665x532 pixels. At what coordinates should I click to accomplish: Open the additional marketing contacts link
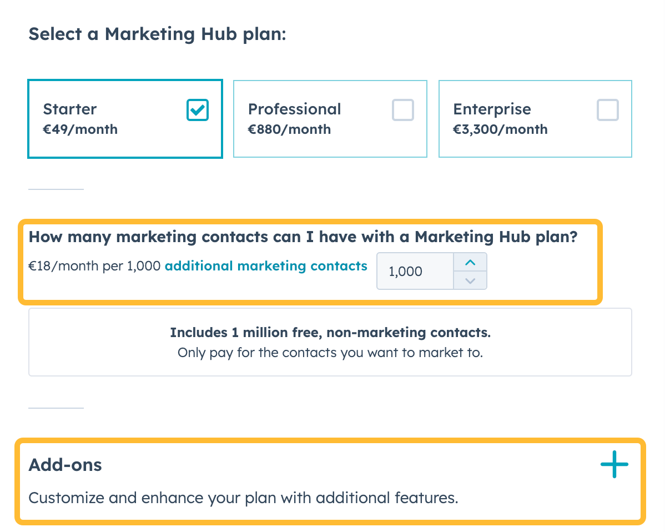coord(265,266)
